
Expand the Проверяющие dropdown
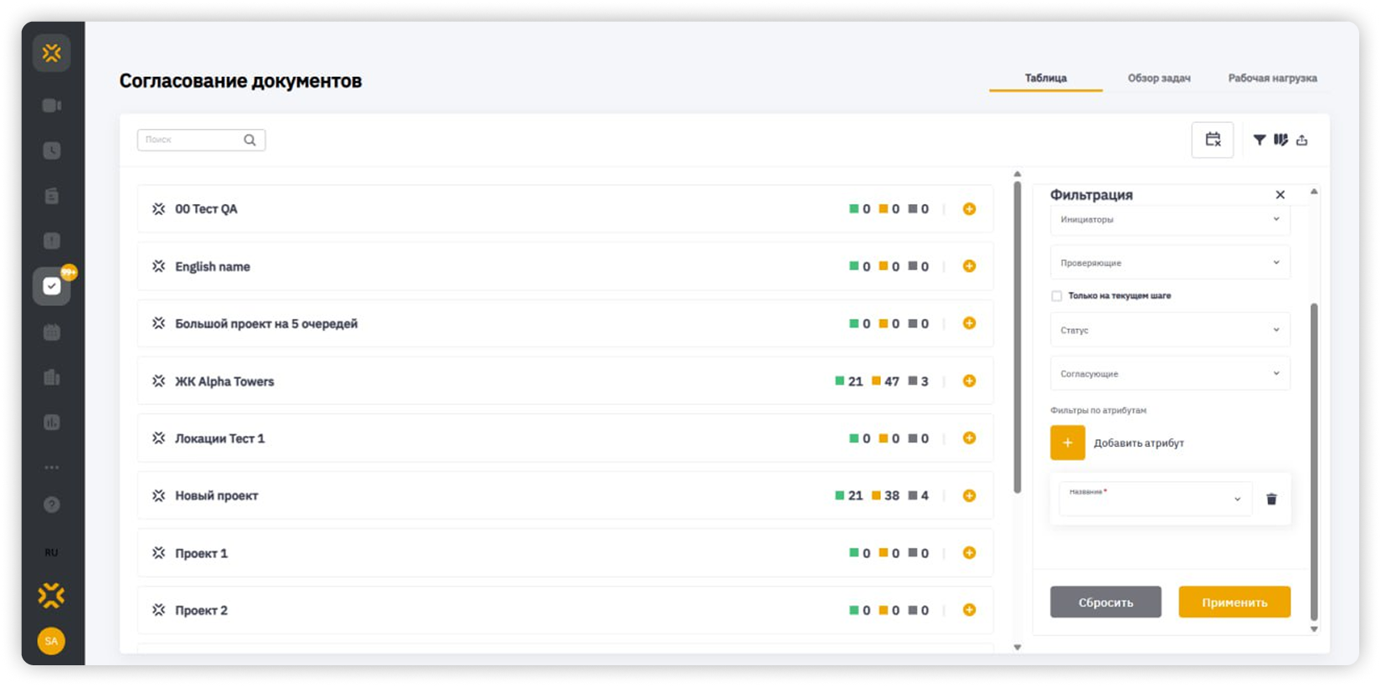[1169, 263]
